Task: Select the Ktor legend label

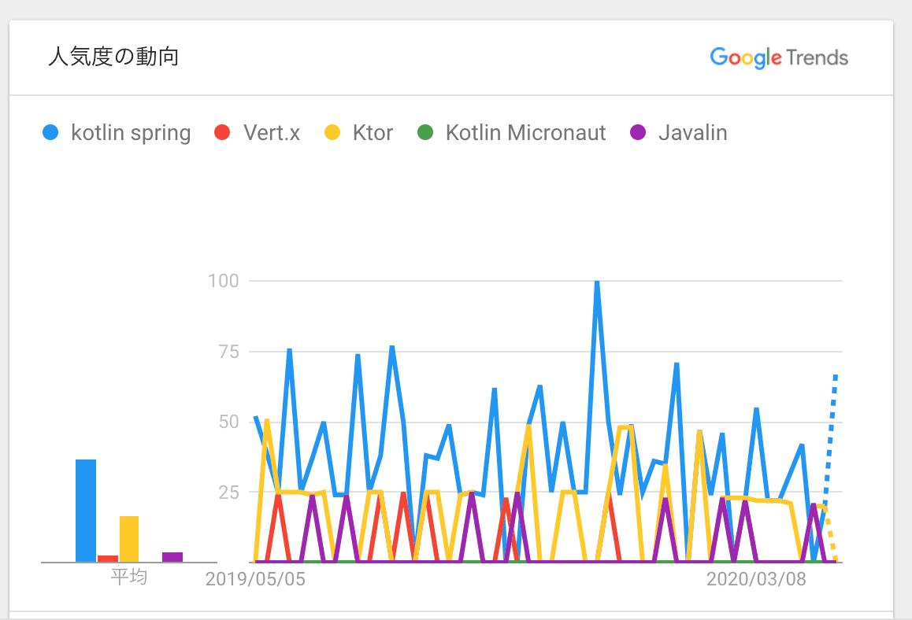Action: tap(373, 133)
